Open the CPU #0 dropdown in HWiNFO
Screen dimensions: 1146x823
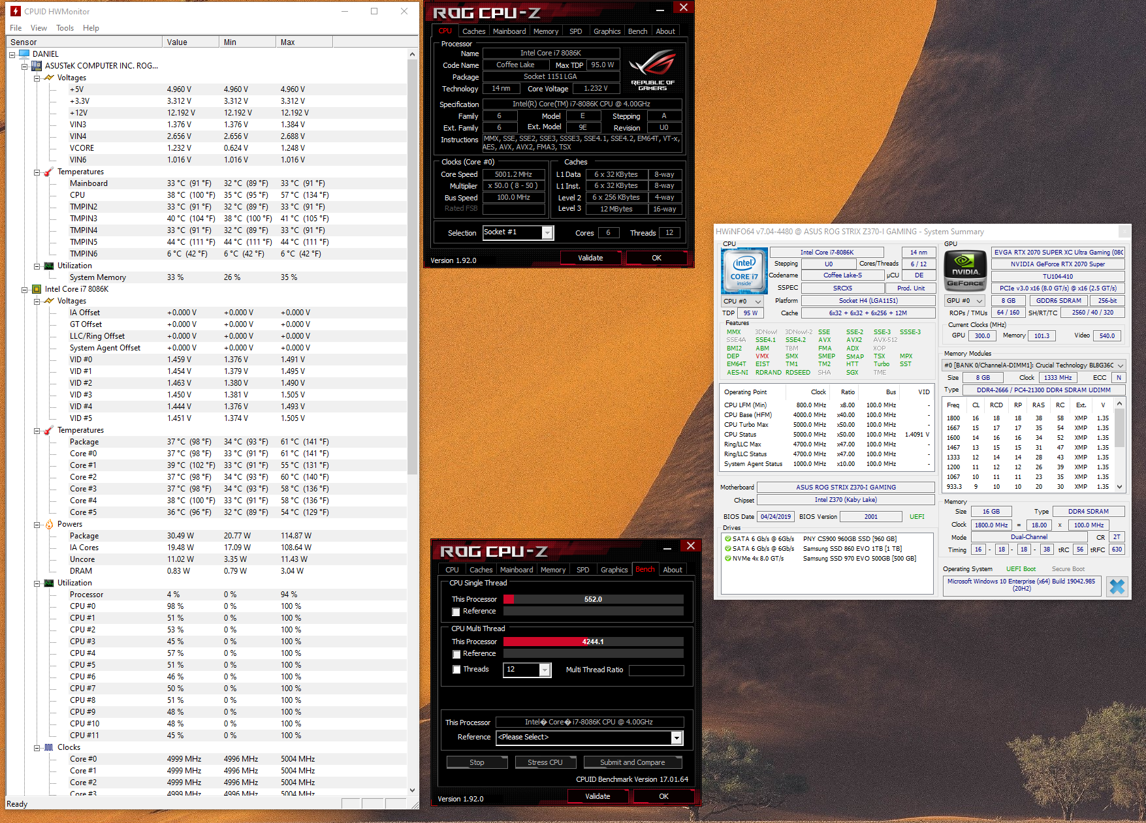[742, 302]
